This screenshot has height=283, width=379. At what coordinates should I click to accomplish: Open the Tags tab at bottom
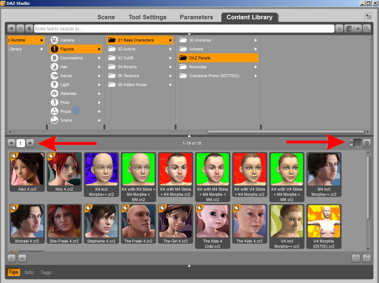pyautogui.click(x=46, y=272)
